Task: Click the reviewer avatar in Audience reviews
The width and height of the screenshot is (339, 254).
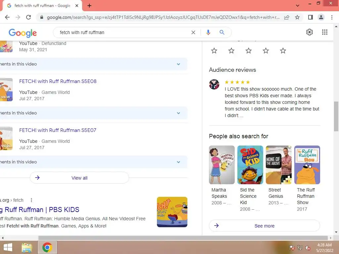Action: pos(214,84)
